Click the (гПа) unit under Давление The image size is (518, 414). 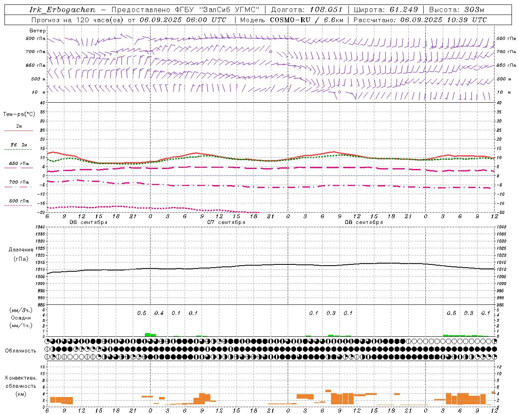tap(20, 259)
